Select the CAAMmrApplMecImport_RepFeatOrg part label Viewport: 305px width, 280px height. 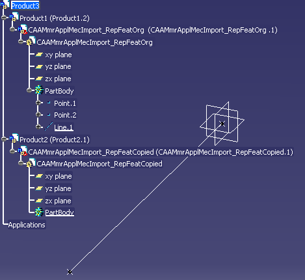[94, 42]
